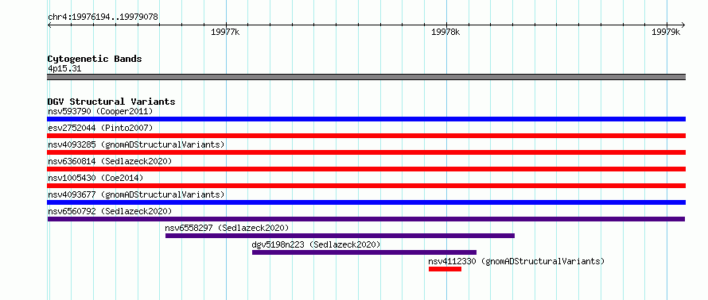Select the short red nsv4112330 variant bar

445,269
